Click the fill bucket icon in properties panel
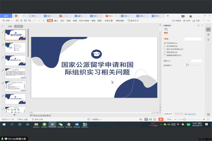The image size is (212, 141). pos(166,30)
